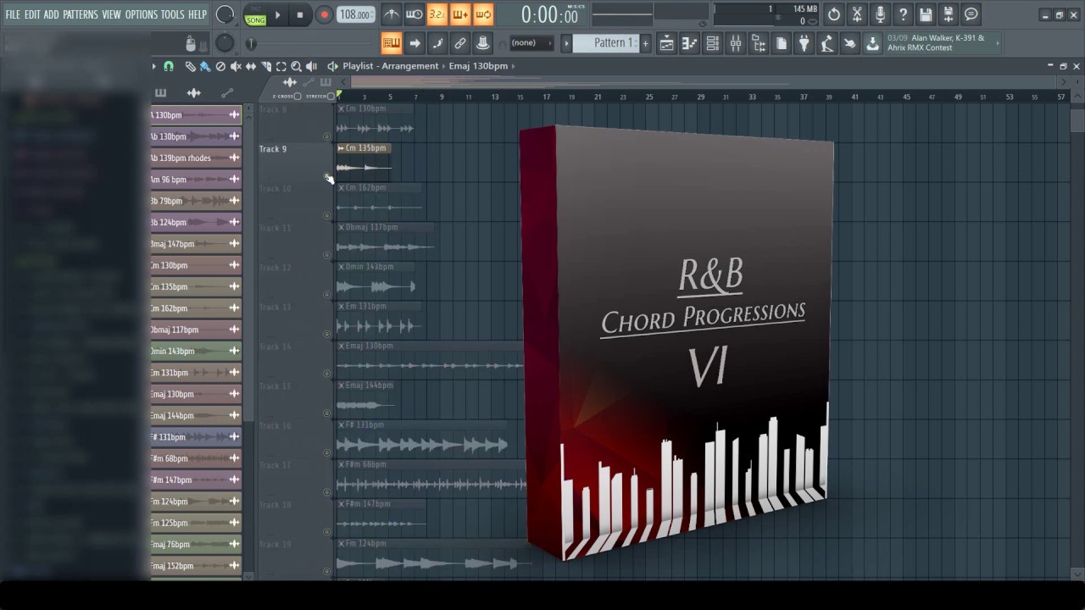Click the Stop button
The width and height of the screenshot is (1085, 610).
pyautogui.click(x=300, y=14)
